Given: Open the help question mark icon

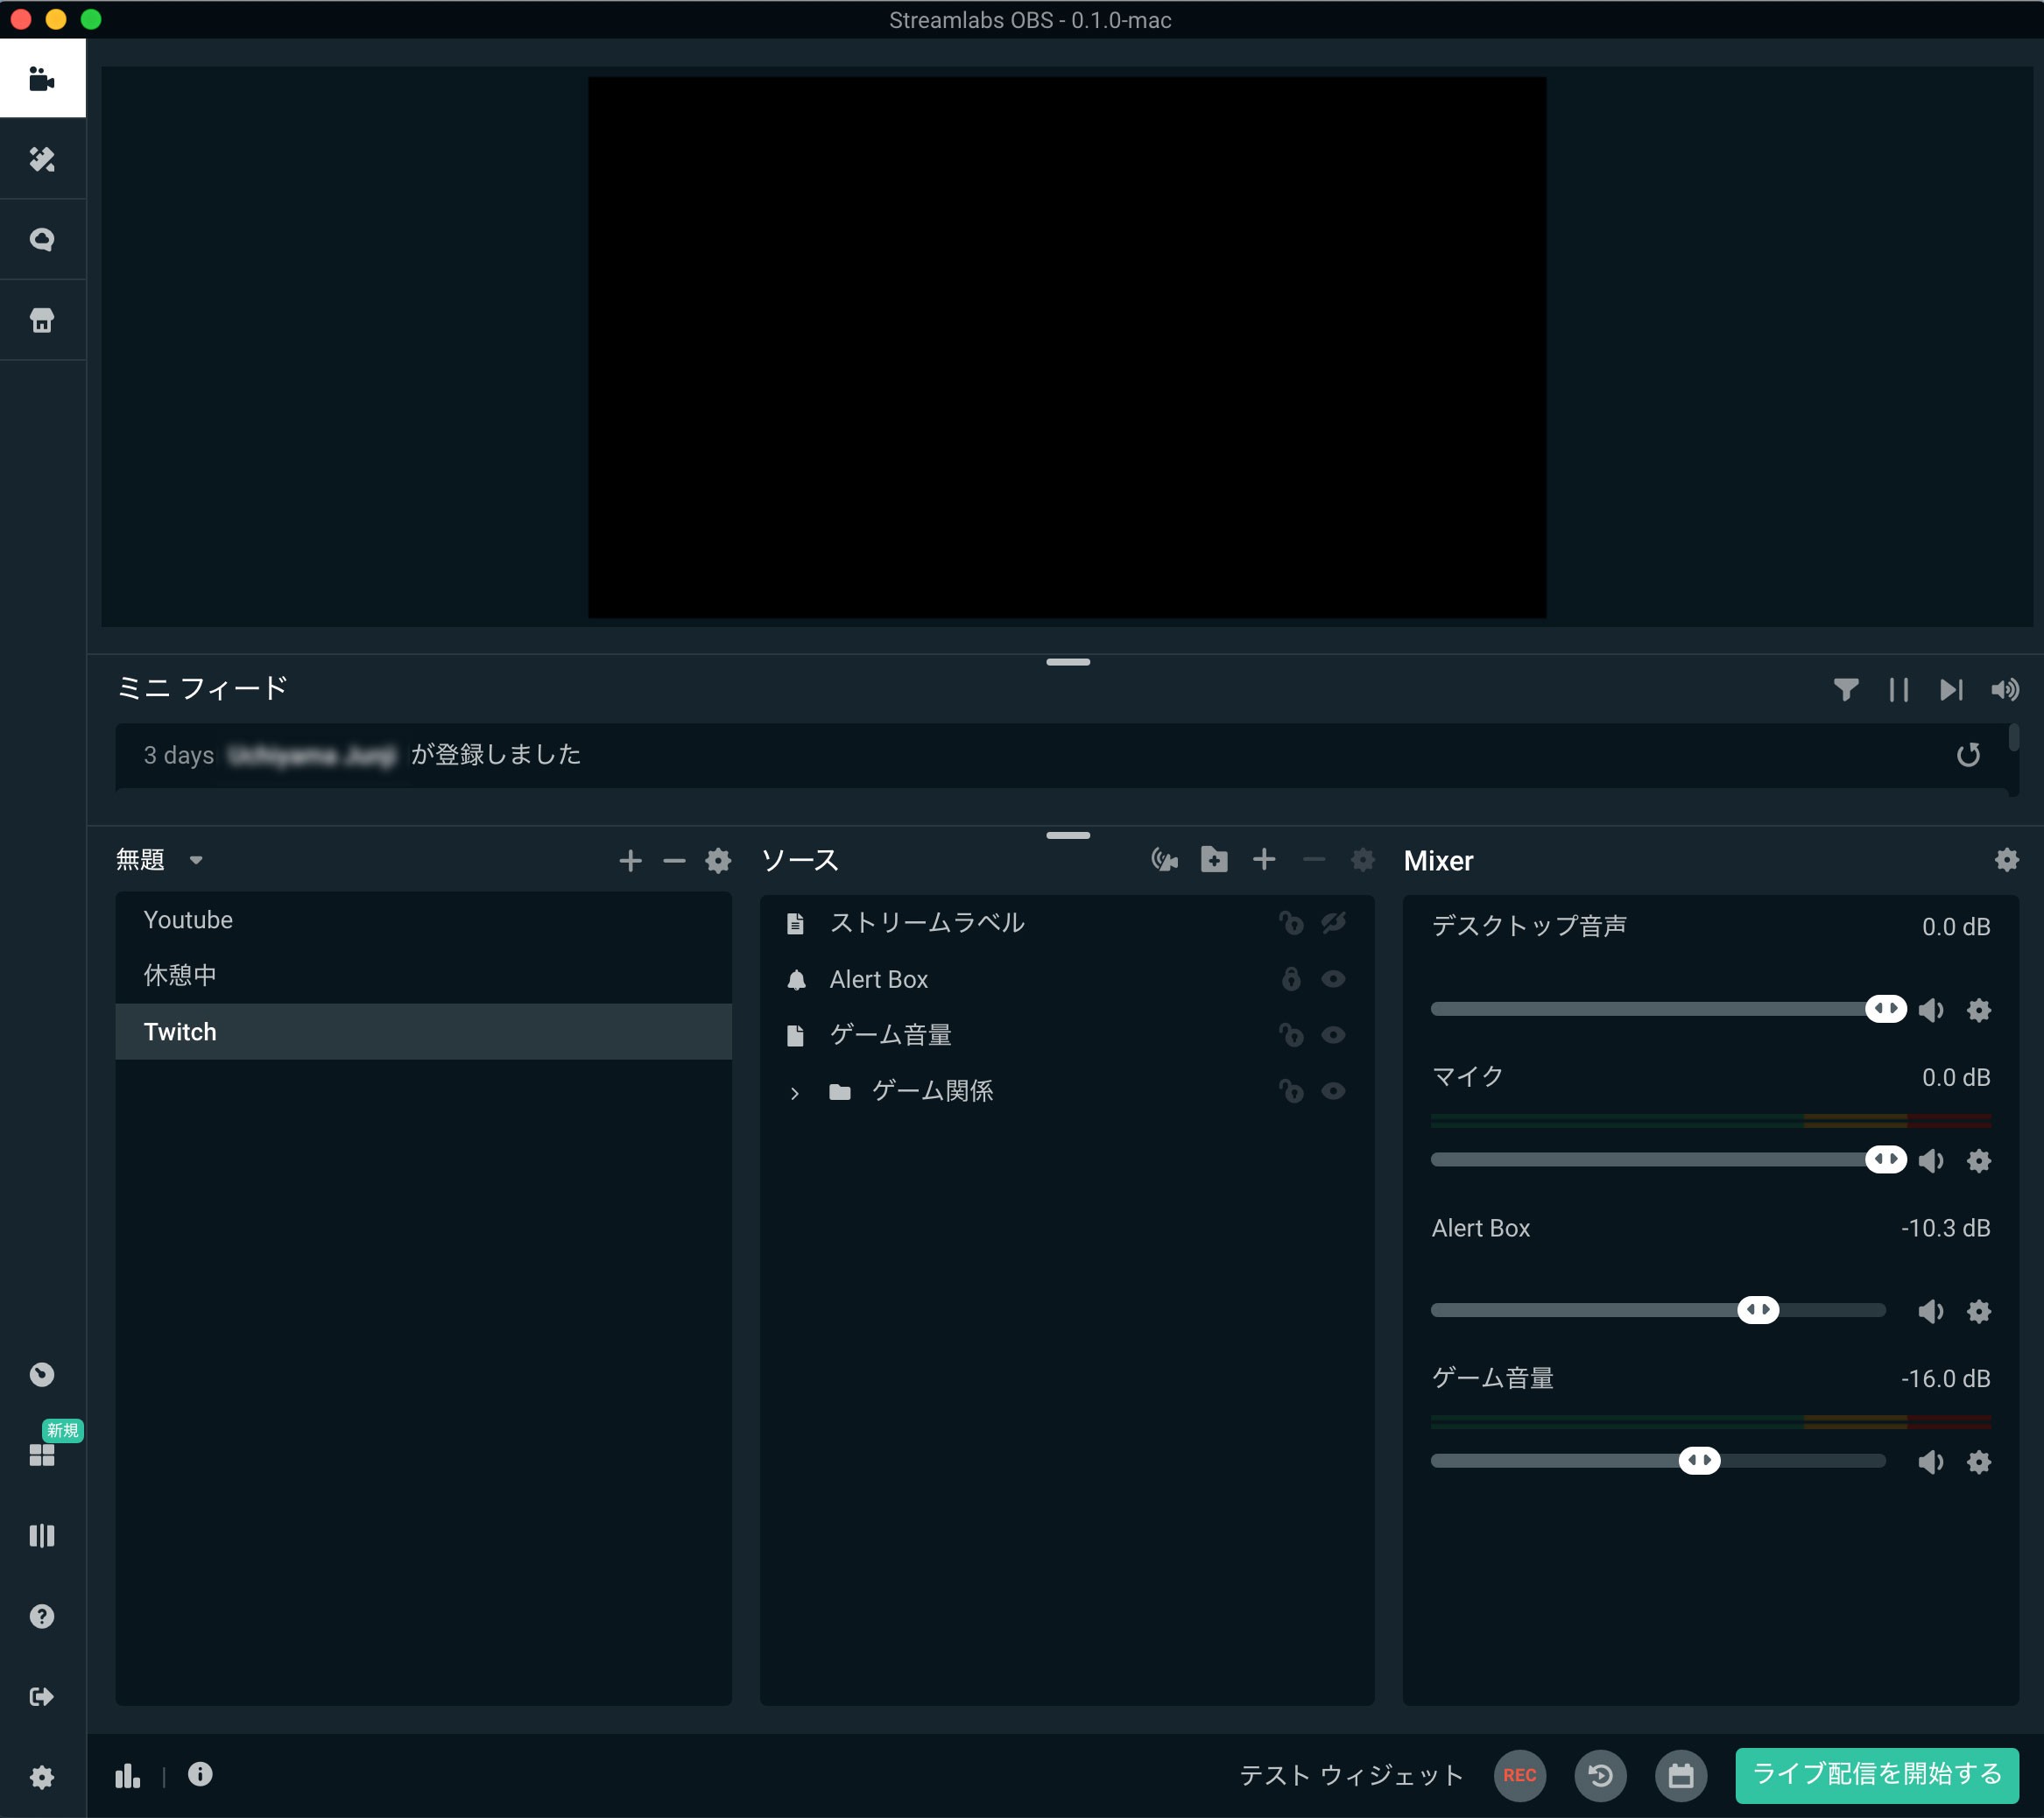Looking at the screenshot, I should [x=42, y=1616].
